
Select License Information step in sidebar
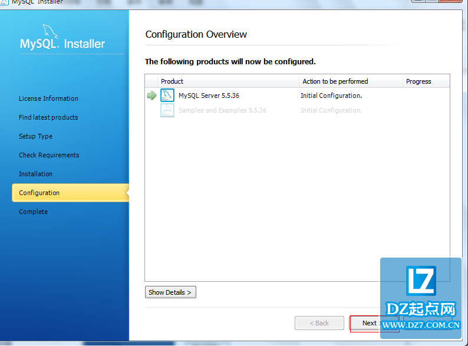click(49, 98)
